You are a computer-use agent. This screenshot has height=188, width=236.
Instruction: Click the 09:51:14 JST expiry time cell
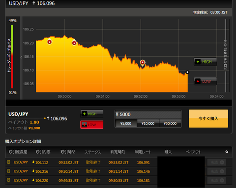(x=118, y=171)
